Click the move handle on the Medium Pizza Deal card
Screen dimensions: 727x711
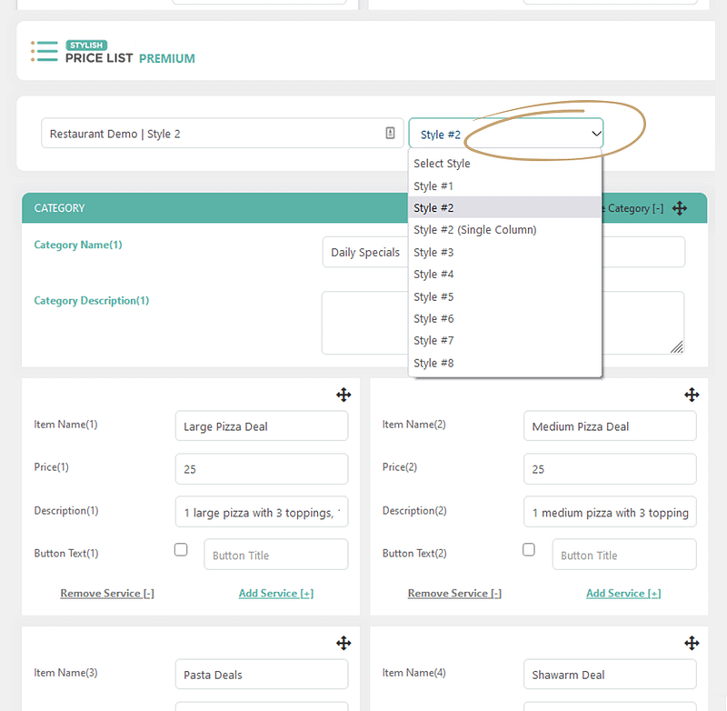pyautogui.click(x=692, y=395)
